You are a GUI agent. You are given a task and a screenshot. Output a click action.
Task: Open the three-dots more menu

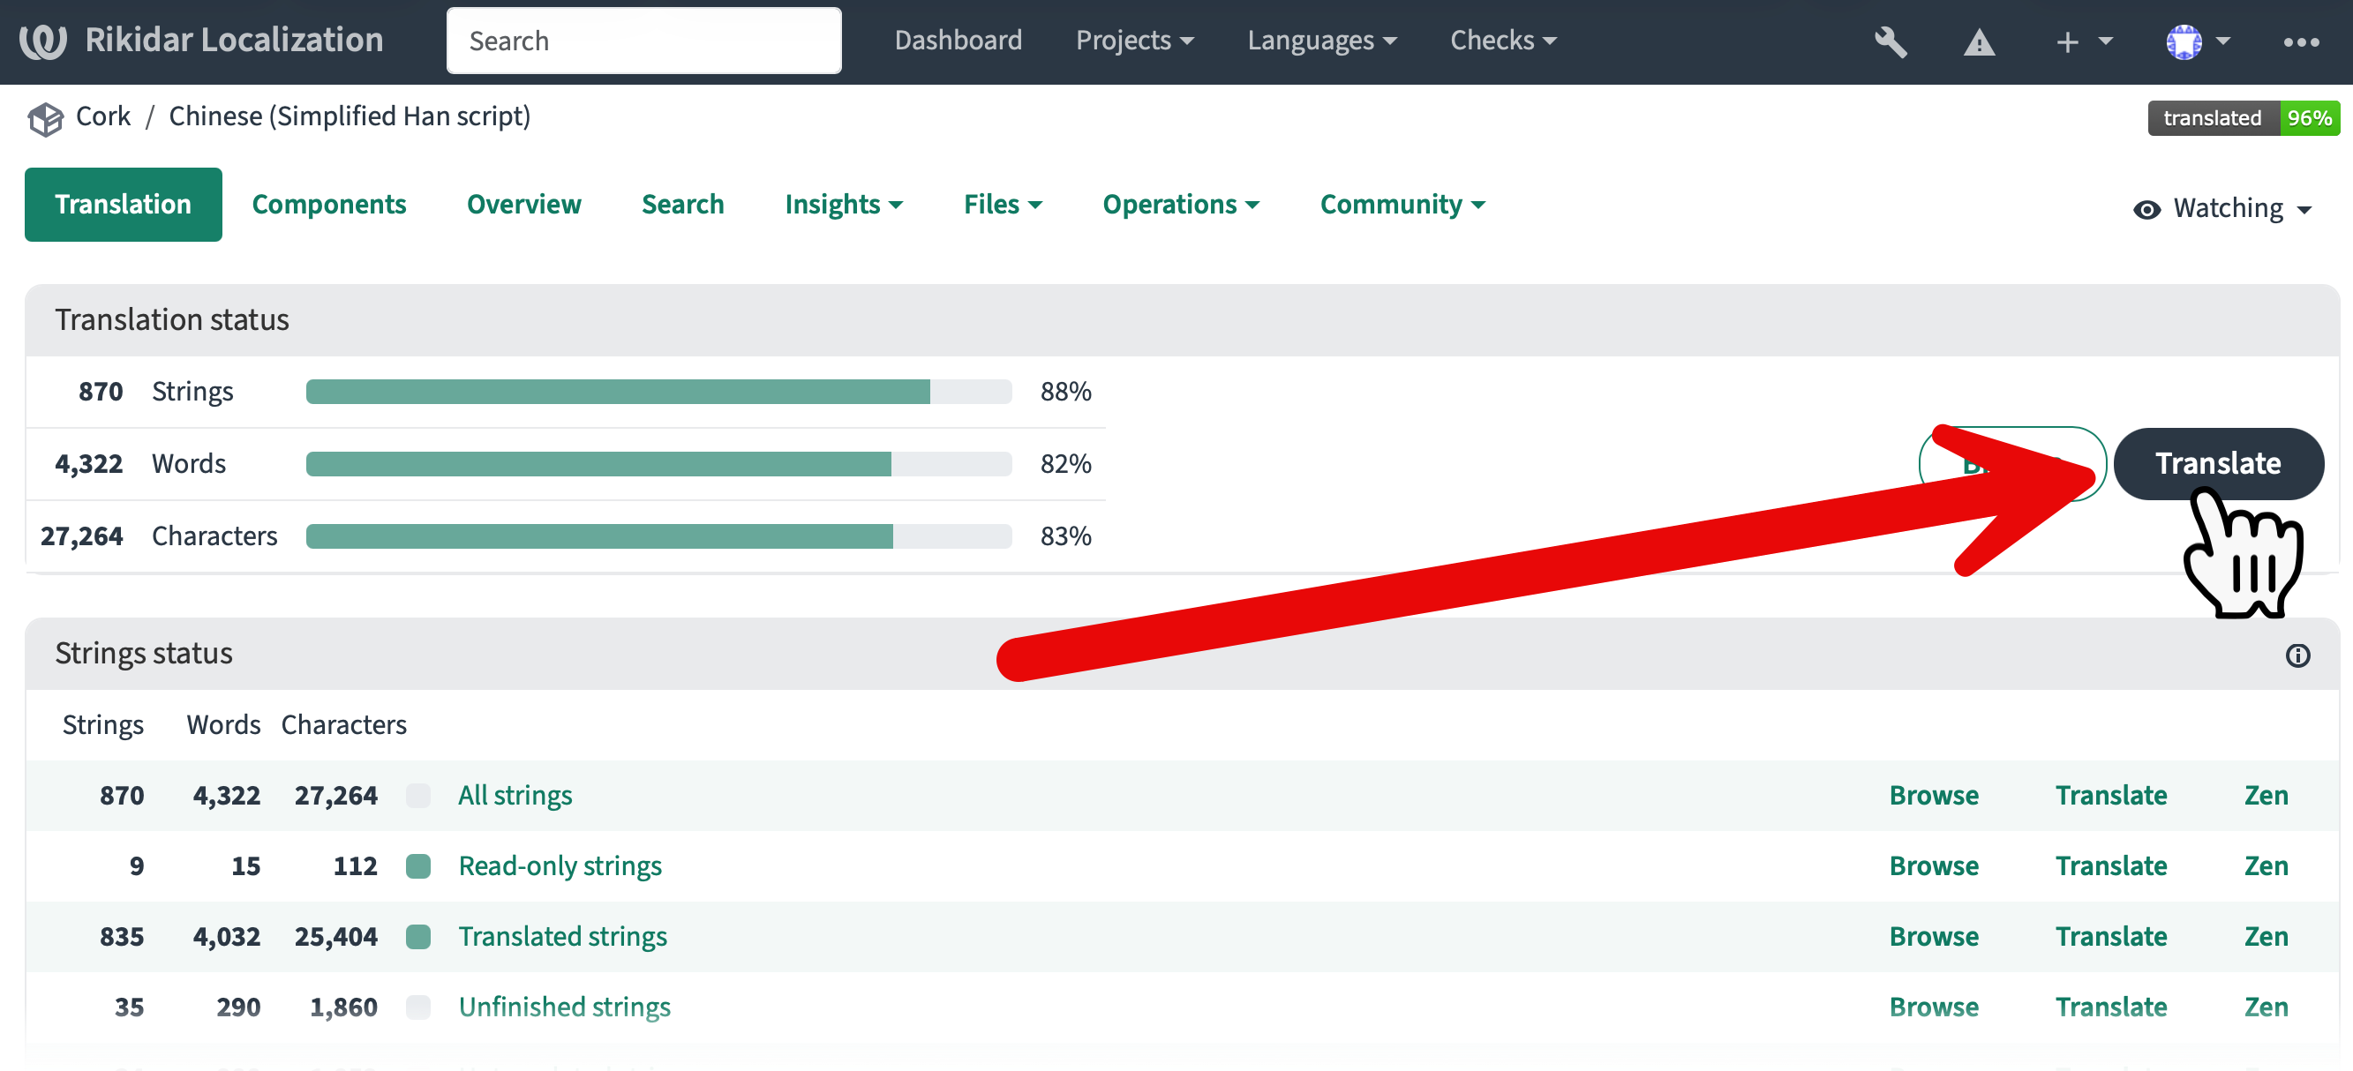point(2300,42)
